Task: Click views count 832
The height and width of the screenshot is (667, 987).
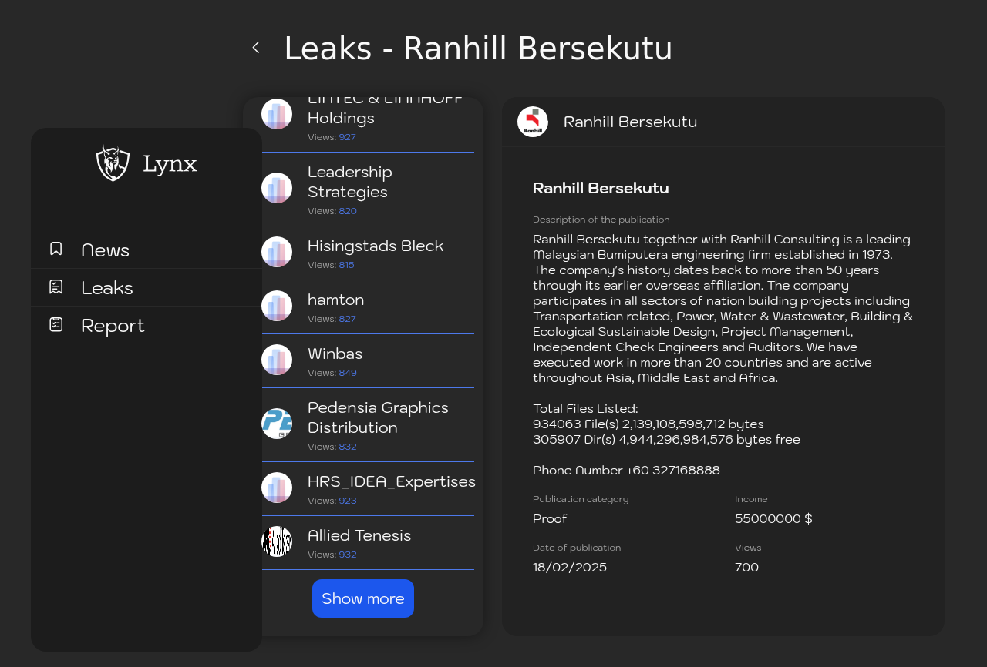Action: click(x=348, y=447)
